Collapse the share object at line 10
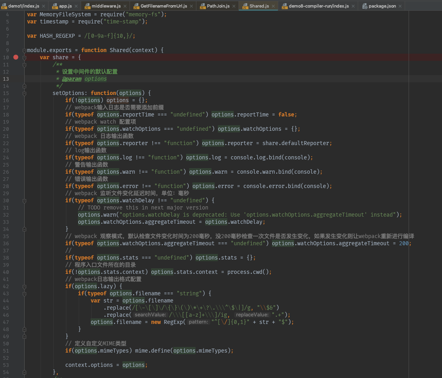 point(25,58)
